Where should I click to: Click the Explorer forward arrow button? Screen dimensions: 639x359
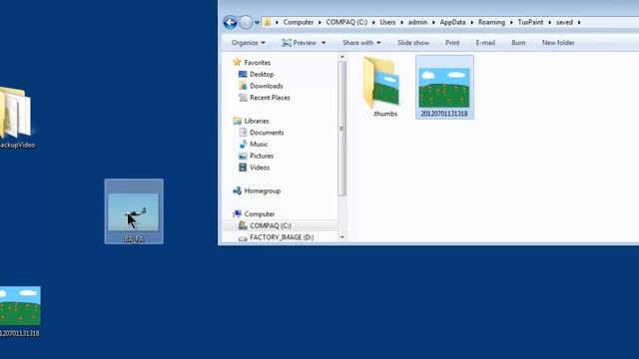(246, 22)
